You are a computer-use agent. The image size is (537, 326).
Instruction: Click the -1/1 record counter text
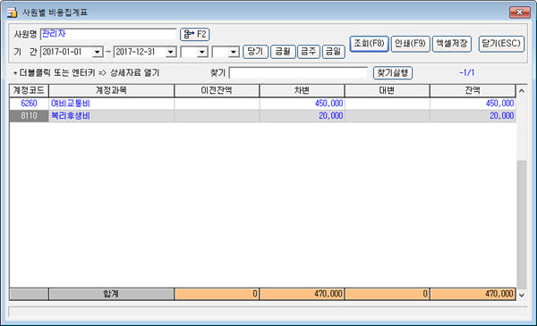467,72
